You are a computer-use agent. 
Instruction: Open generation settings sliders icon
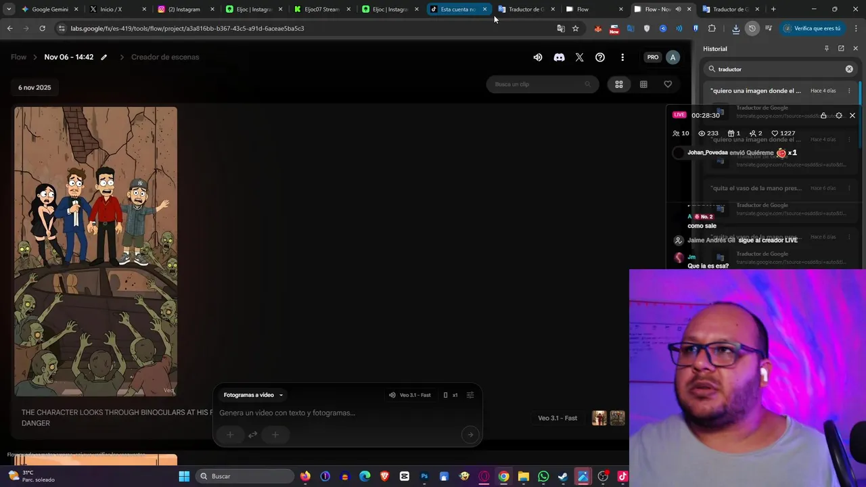tap(470, 395)
